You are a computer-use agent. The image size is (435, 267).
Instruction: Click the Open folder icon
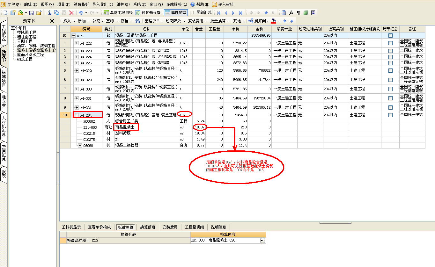pos(20,13)
